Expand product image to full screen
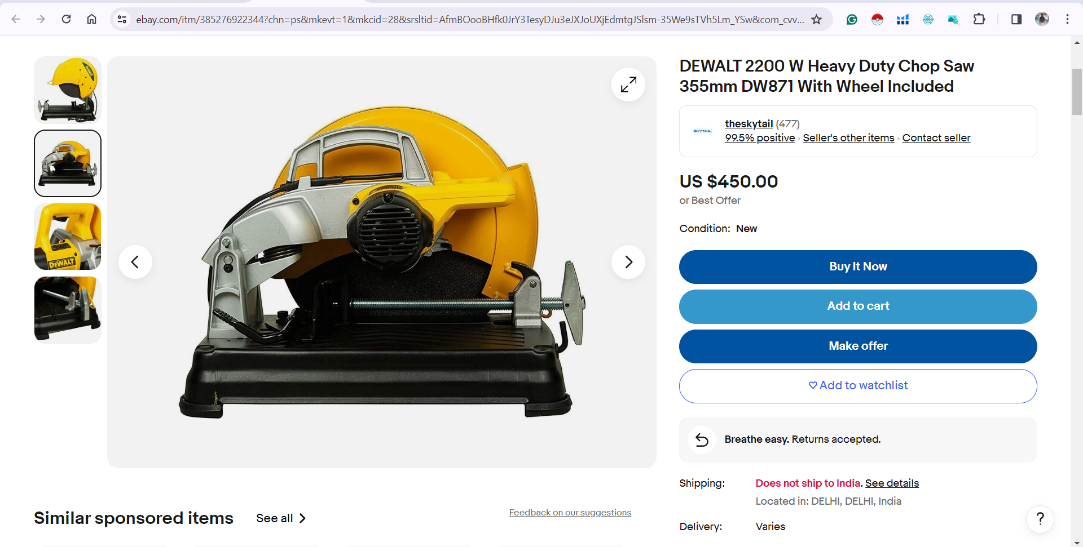The height and width of the screenshot is (547, 1083). coord(628,85)
